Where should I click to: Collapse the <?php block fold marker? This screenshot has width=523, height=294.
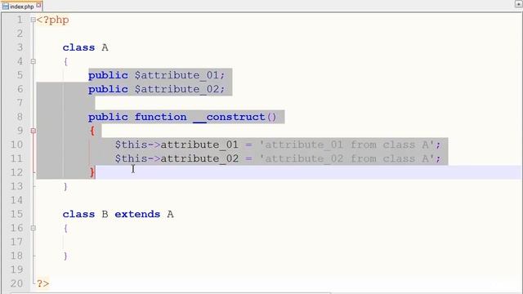point(33,20)
